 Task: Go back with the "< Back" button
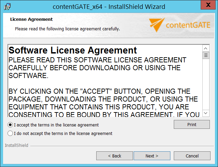point(114,156)
